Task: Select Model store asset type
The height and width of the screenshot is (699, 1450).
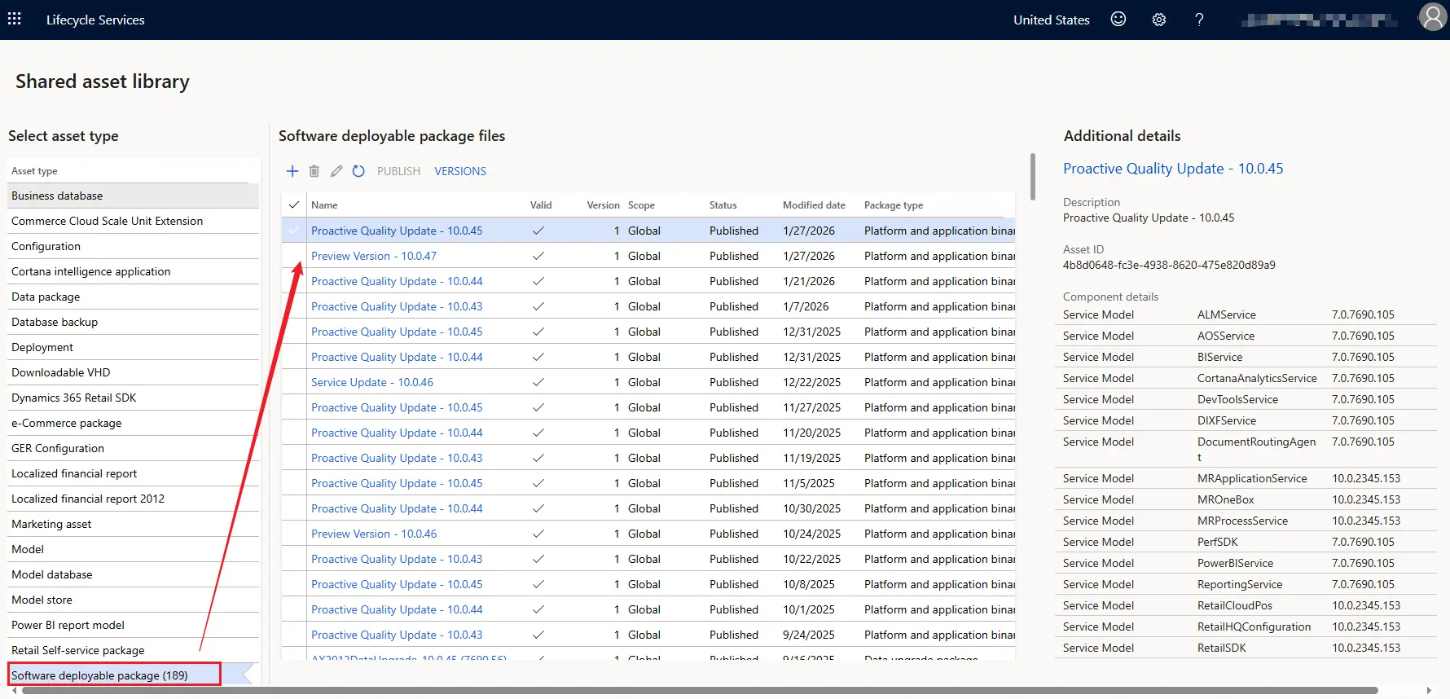Action: [x=134, y=600]
